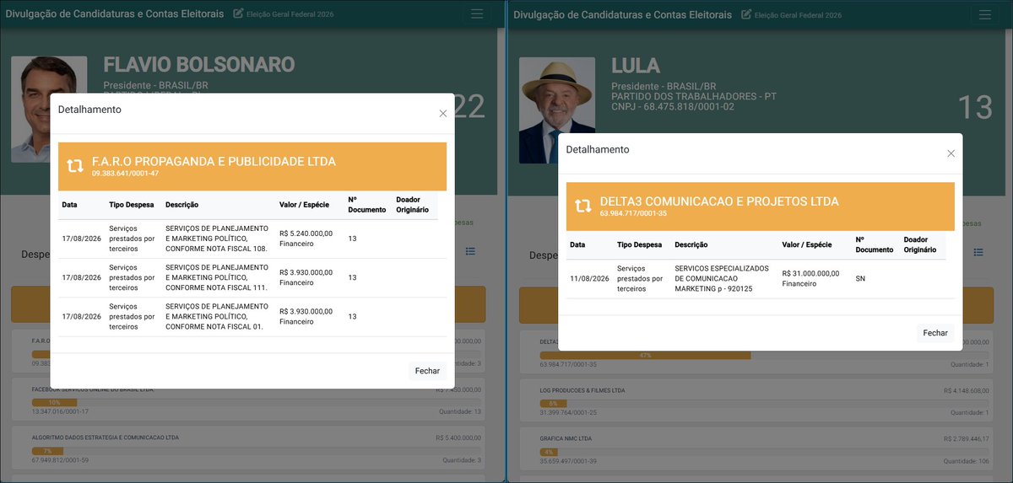Image resolution: width=1013 pixels, height=483 pixels.
Task: Click amount R$ 2.789.446,17
Action: point(967,438)
